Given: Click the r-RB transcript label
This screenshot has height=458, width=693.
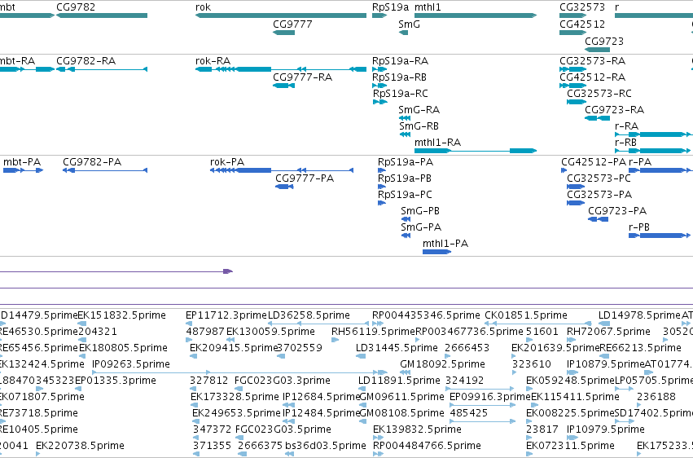Looking at the screenshot, I should click(625, 143).
